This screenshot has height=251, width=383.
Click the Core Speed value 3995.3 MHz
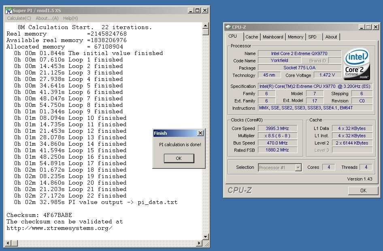click(x=277, y=128)
